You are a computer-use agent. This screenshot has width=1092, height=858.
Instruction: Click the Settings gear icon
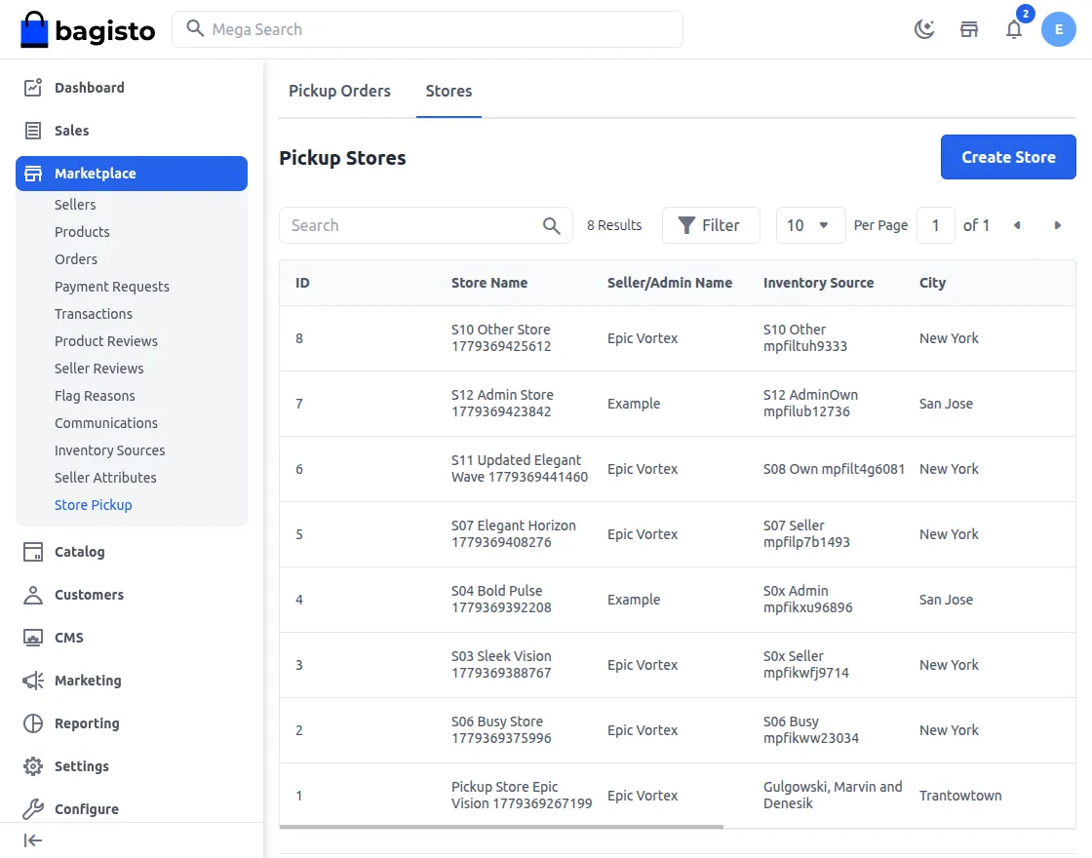[33, 766]
